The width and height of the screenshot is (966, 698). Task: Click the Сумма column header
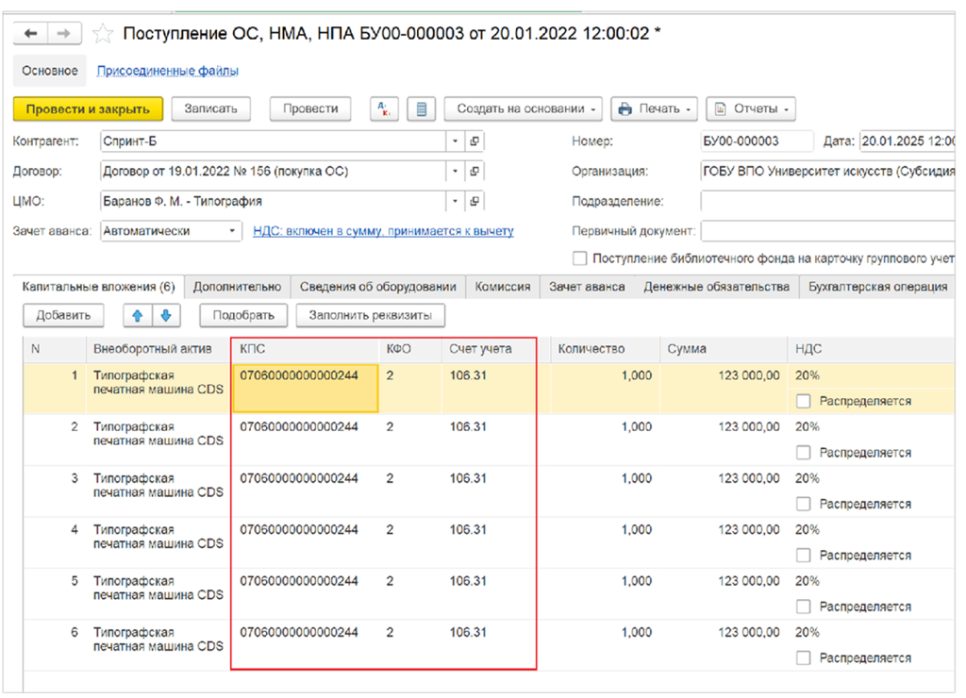pyautogui.click(x=724, y=349)
